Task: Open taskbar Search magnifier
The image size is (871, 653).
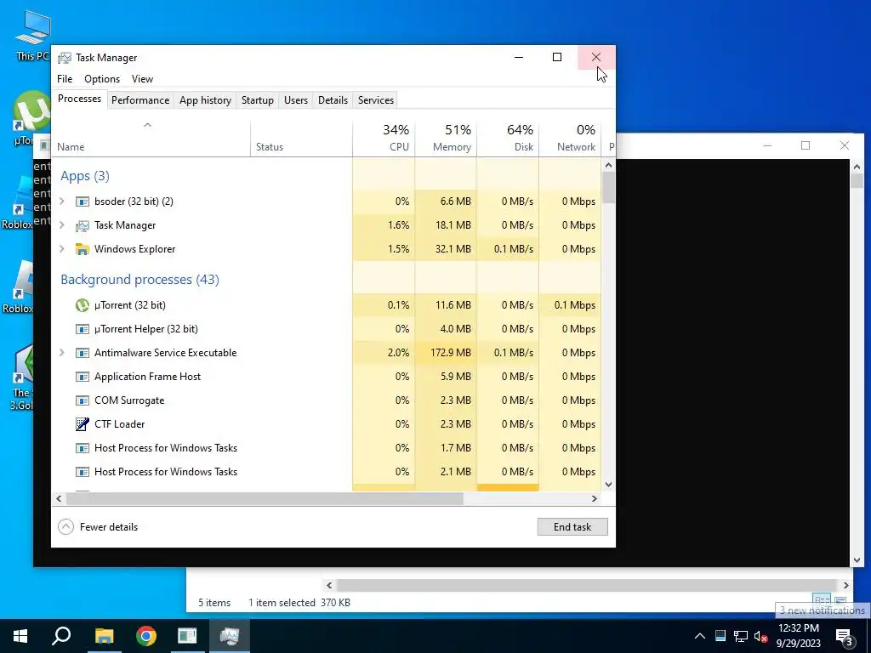Action: [61, 636]
